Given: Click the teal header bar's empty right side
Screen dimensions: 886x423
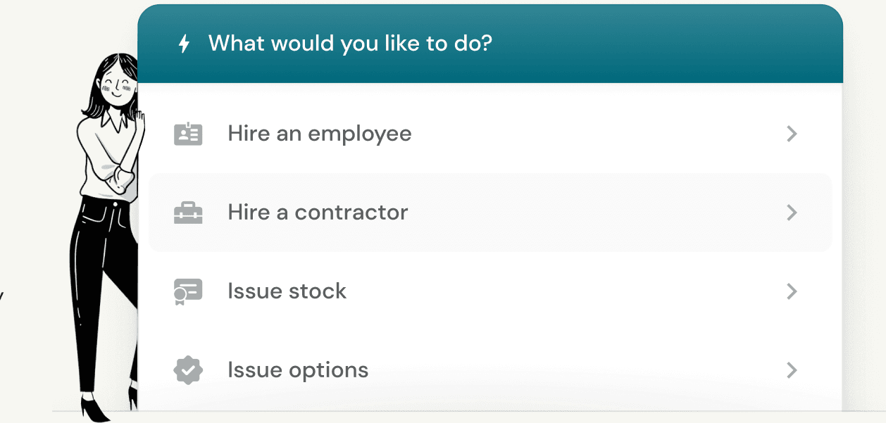Looking at the screenshot, I should 669,44.
